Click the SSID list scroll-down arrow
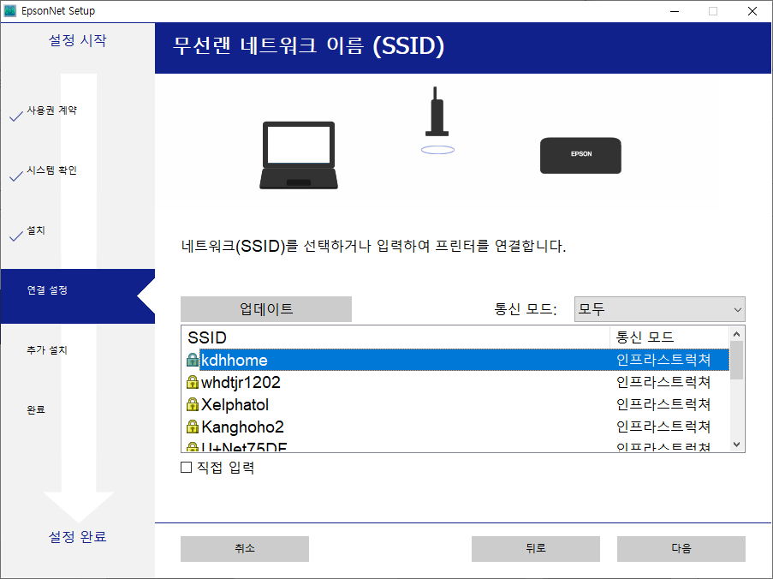The width and height of the screenshot is (773, 579). tap(736, 445)
